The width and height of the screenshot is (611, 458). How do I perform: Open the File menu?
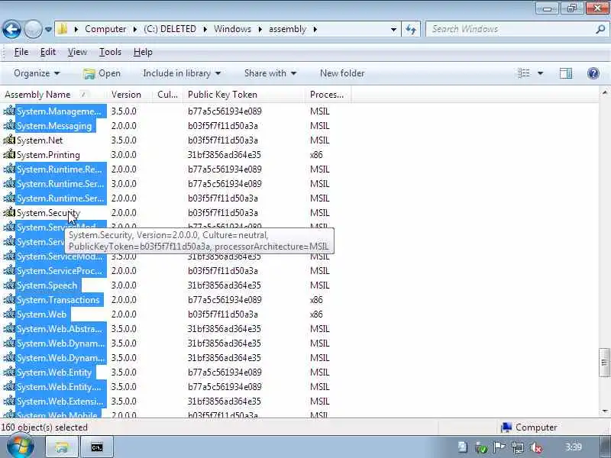tap(21, 52)
